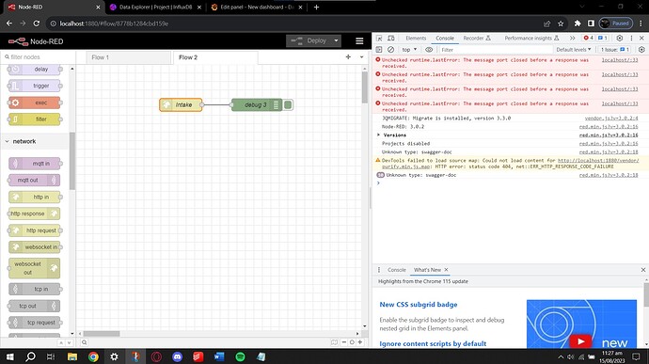Select the debug 3 node on canvas
Viewport: 649px width, 364px height.
(x=257, y=104)
